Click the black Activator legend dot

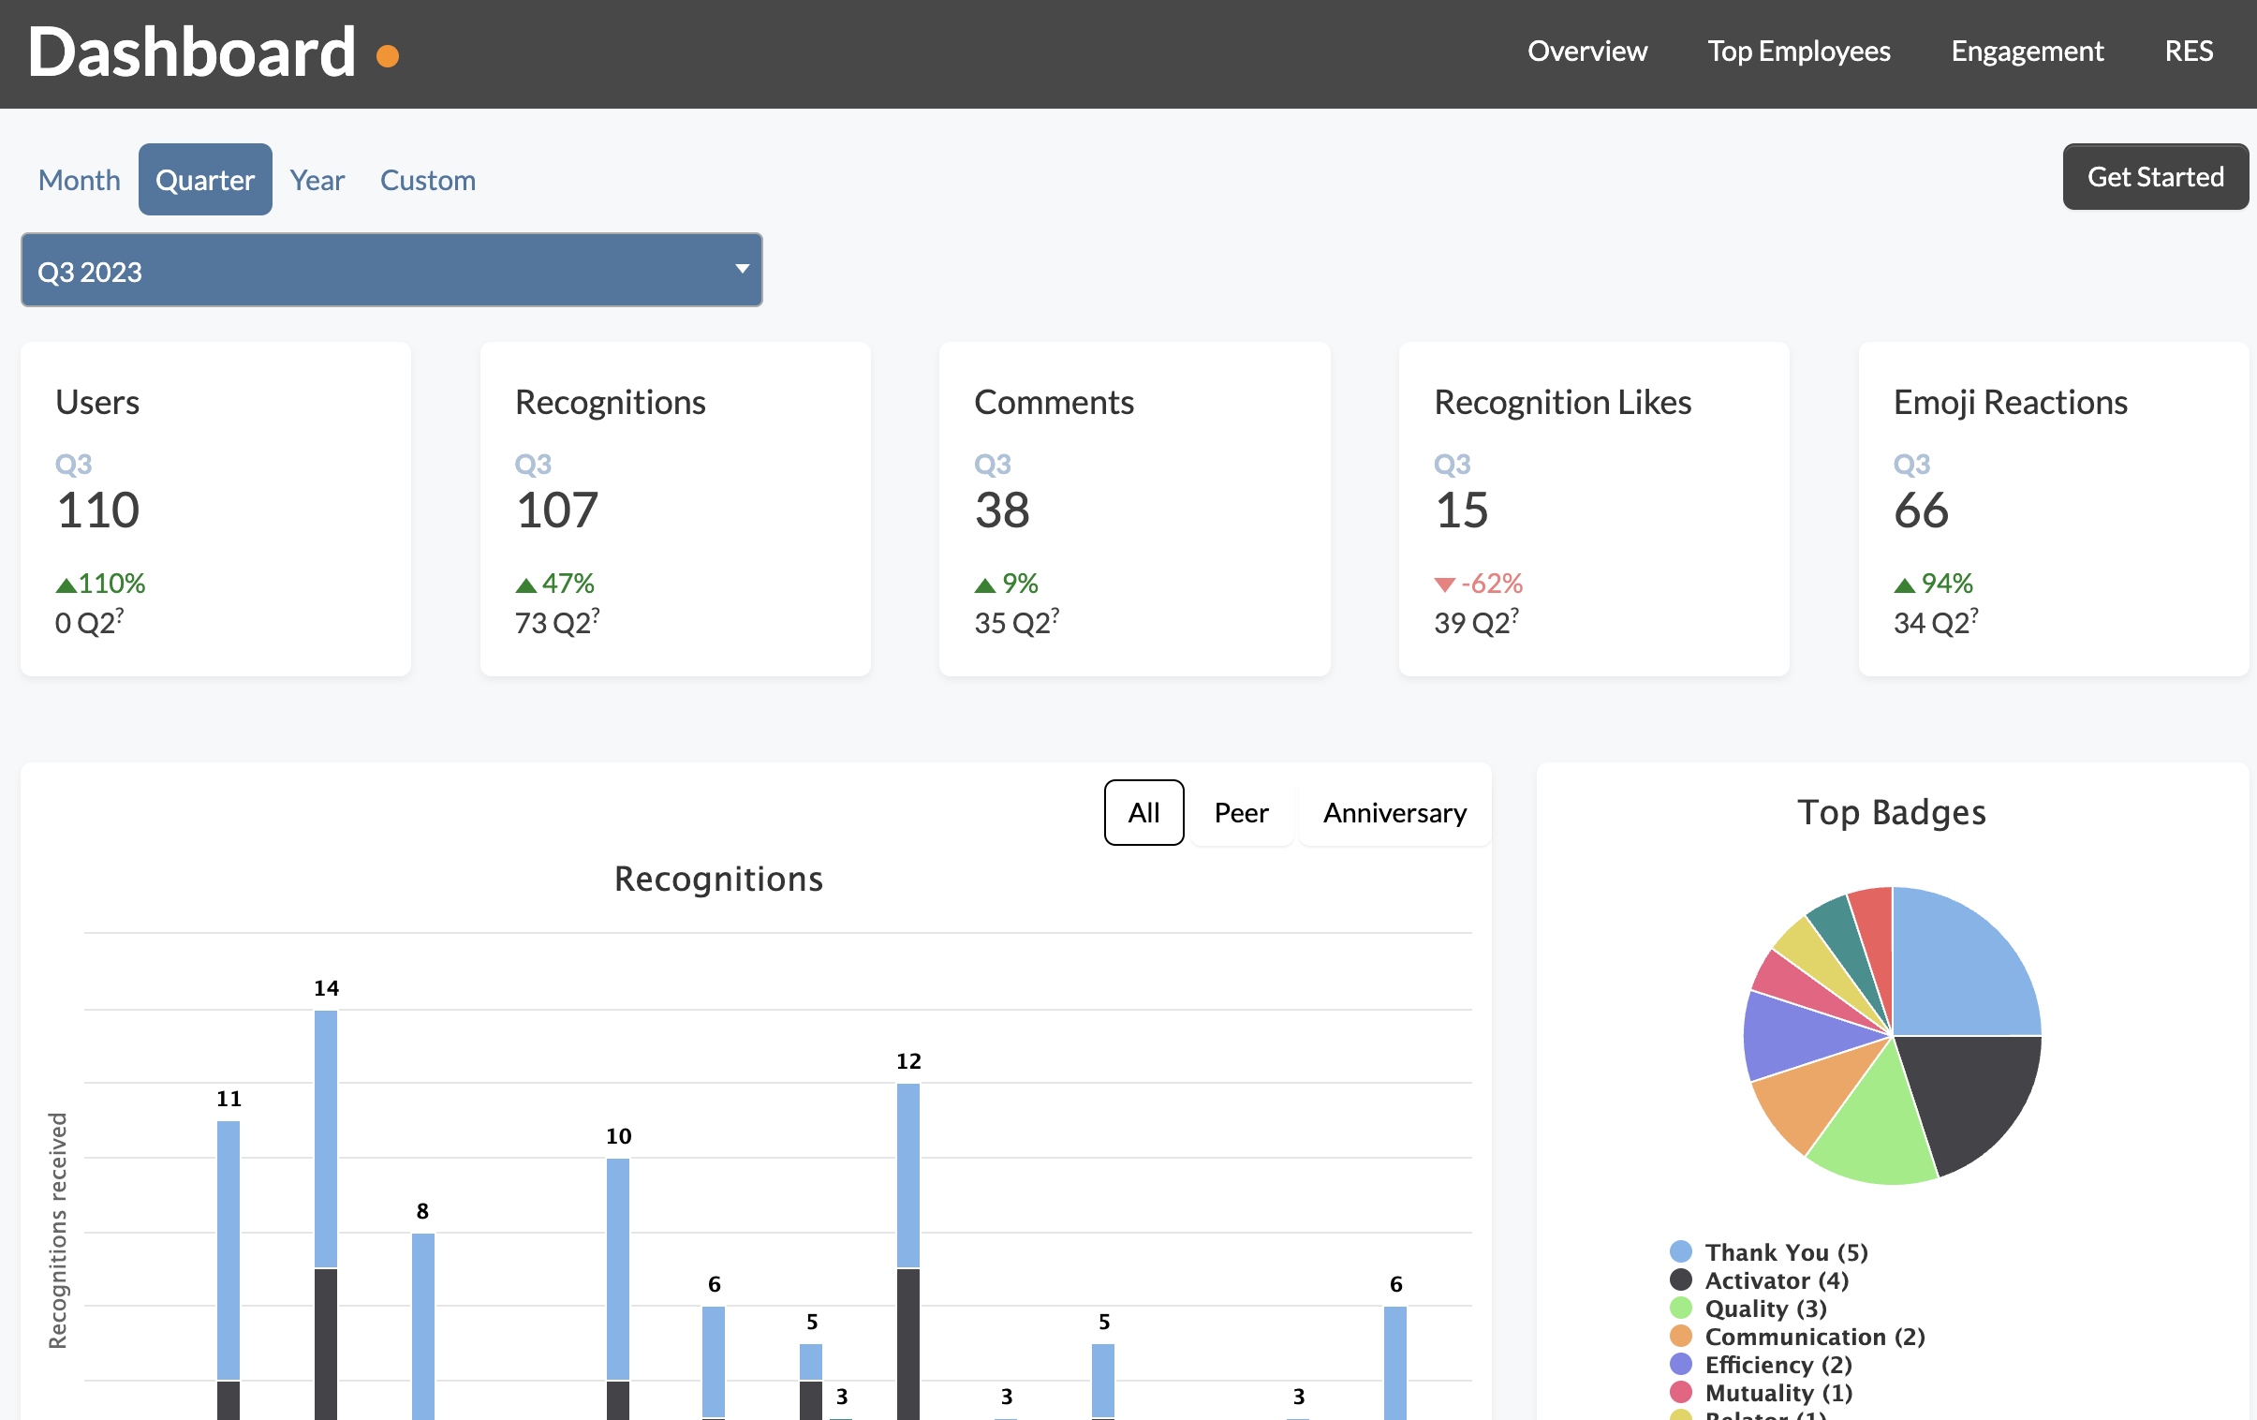point(1680,1280)
